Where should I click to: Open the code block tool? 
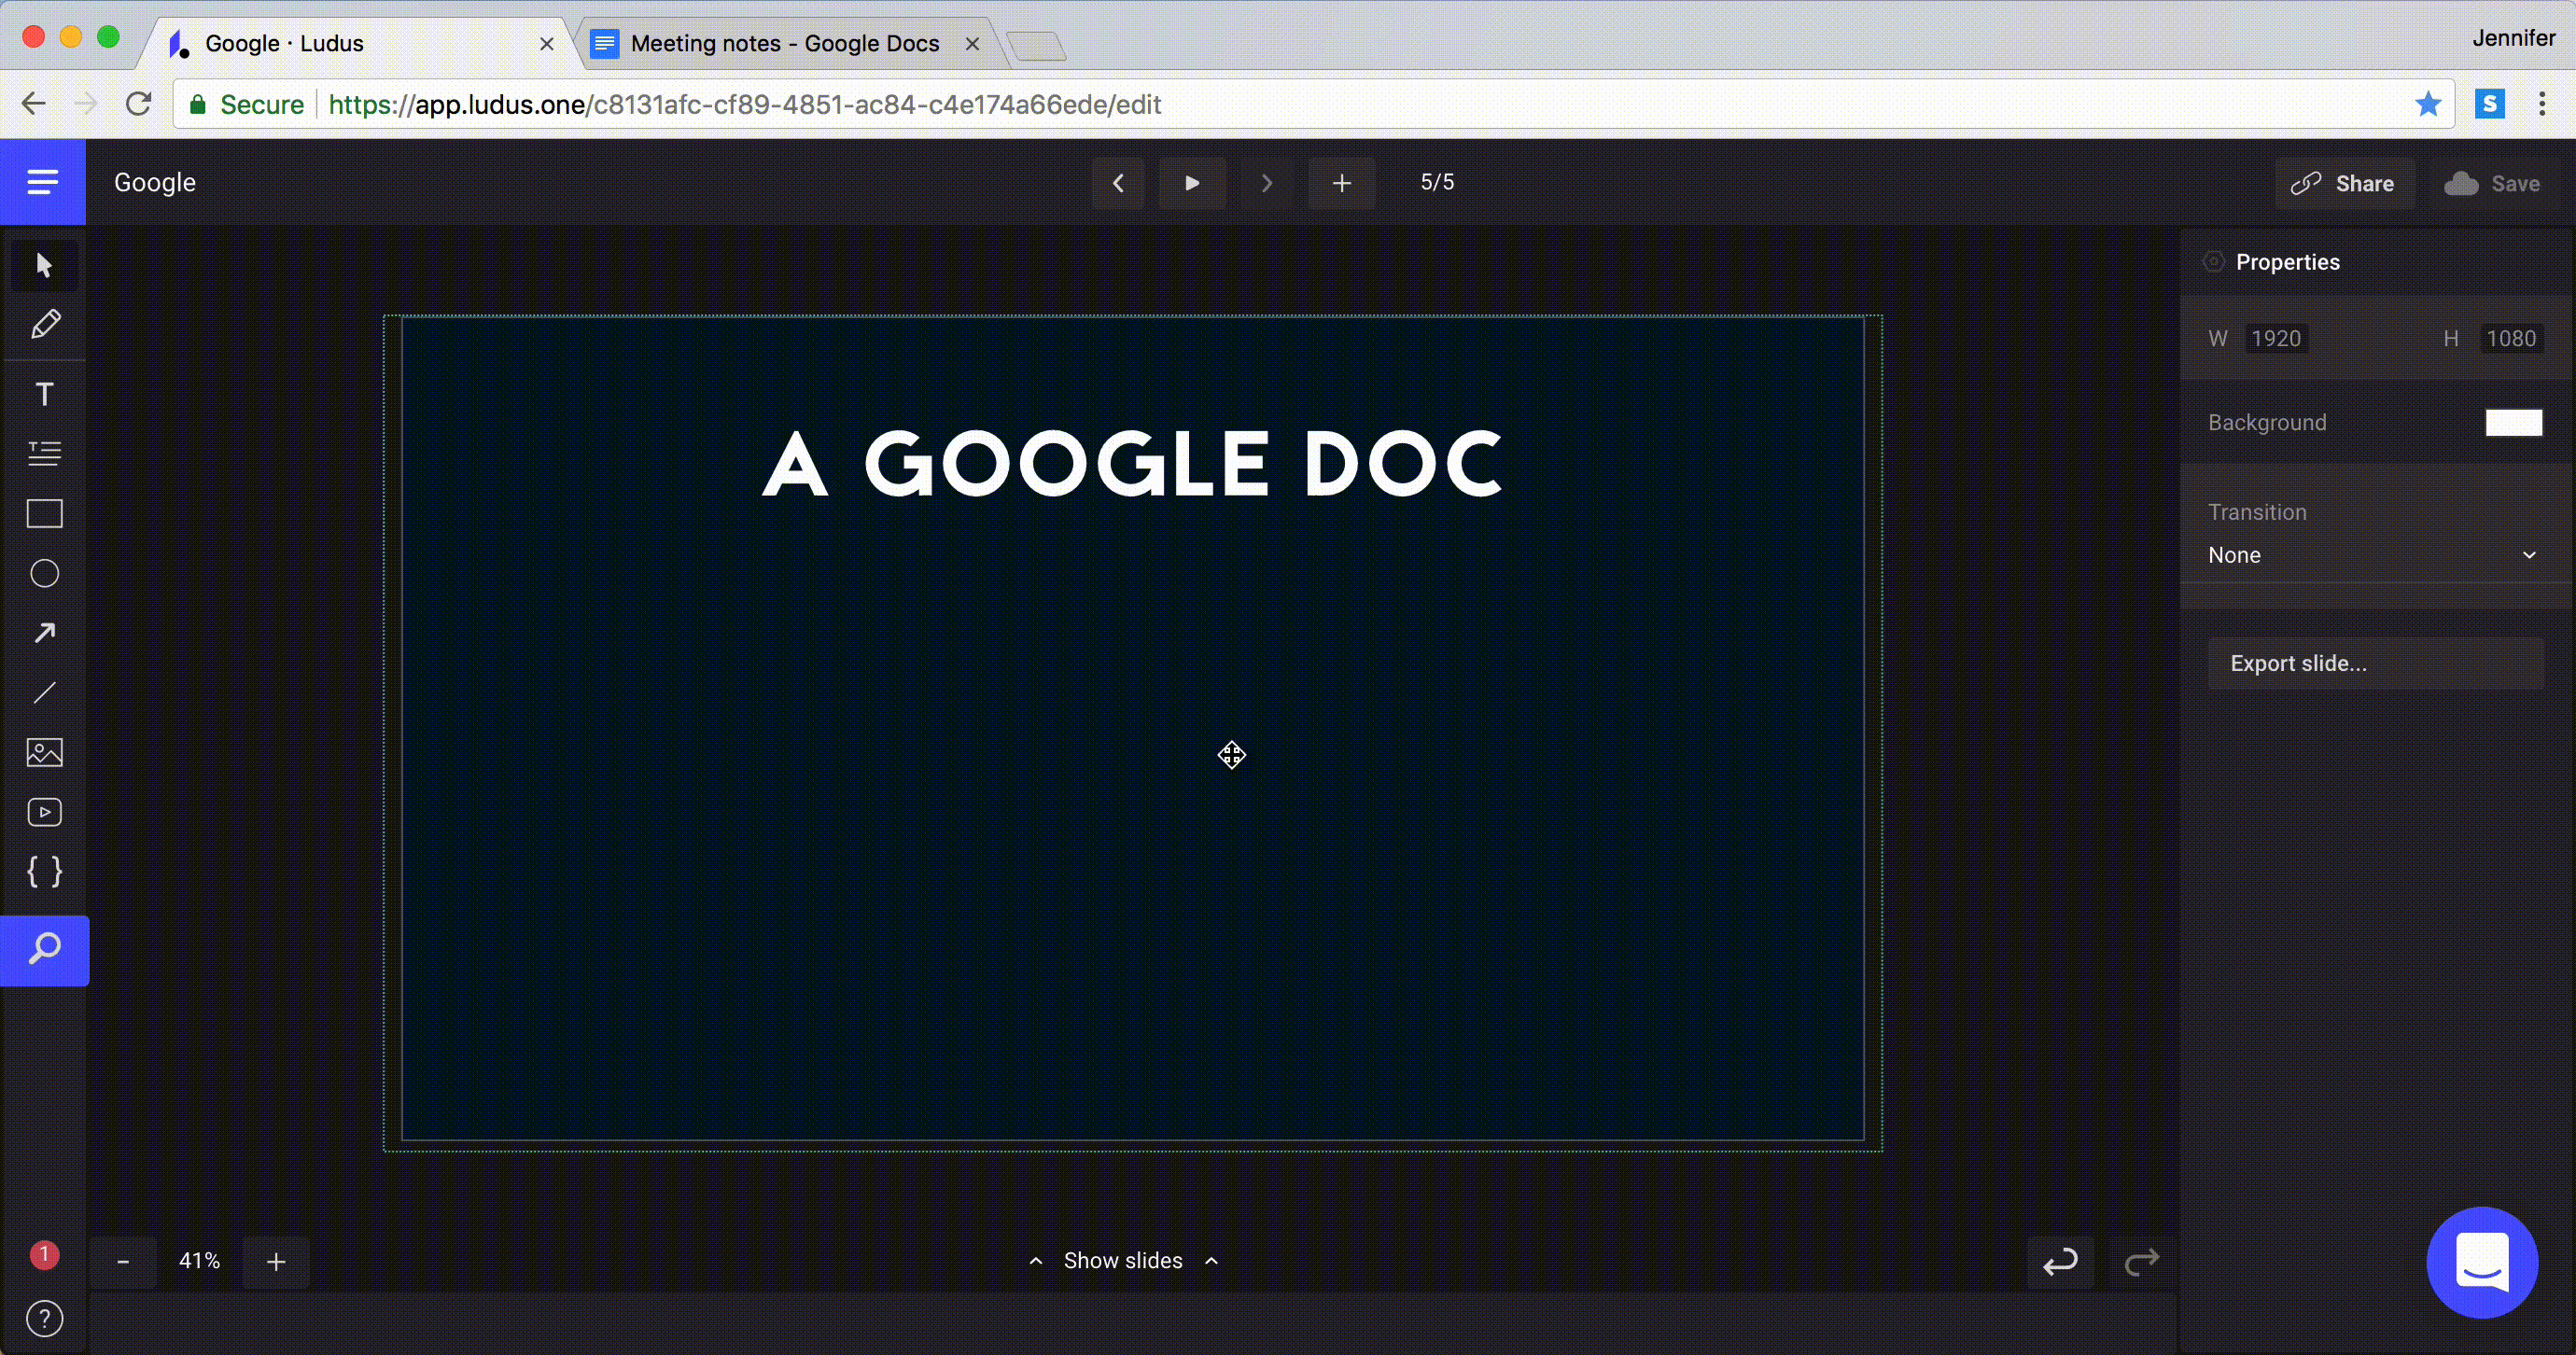44,872
